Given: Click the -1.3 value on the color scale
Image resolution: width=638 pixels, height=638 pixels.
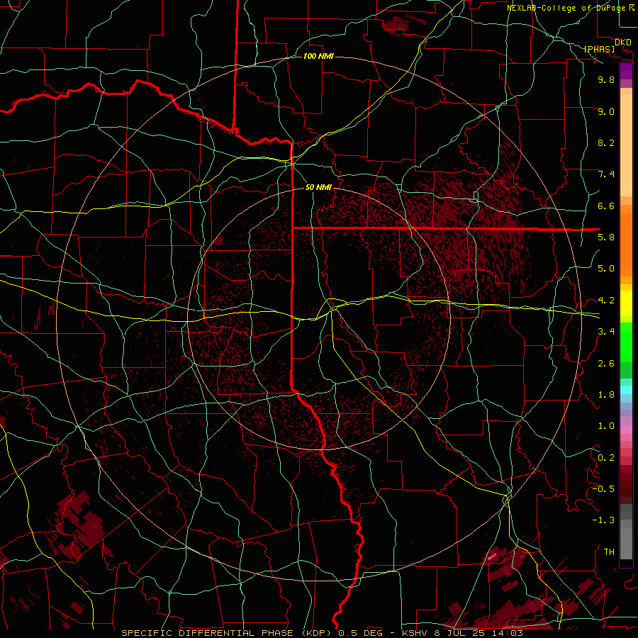Looking at the screenshot, I should (x=604, y=520).
